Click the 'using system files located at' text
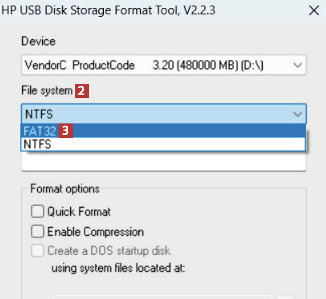Viewport: 326px width, 299px height. click(118, 268)
